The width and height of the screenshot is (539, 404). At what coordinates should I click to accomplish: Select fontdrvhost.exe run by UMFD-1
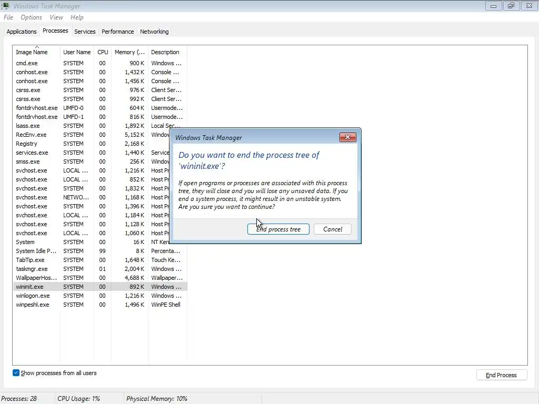point(100,117)
